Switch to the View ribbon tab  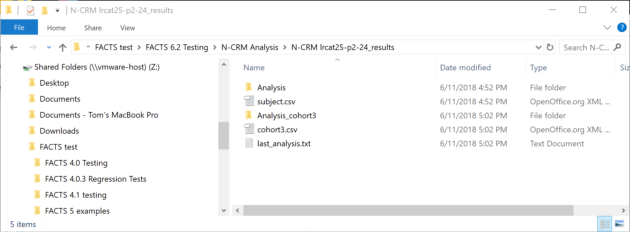[x=127, y=28]
